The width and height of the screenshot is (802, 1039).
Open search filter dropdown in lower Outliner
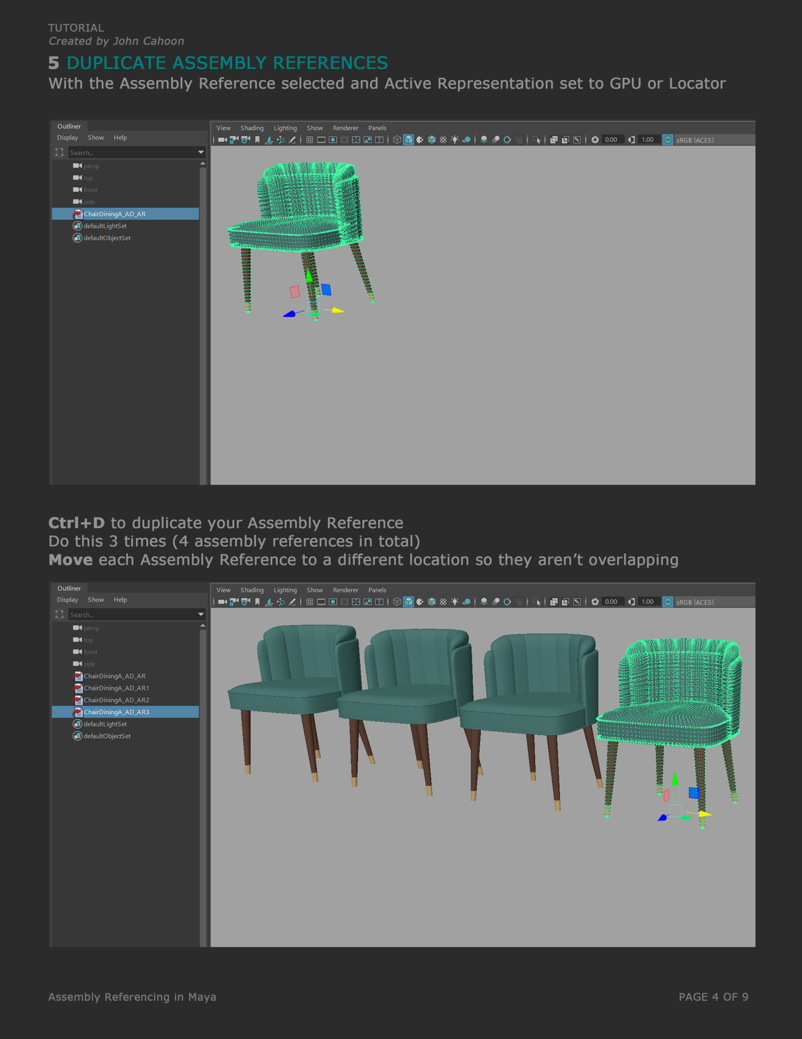201,614
